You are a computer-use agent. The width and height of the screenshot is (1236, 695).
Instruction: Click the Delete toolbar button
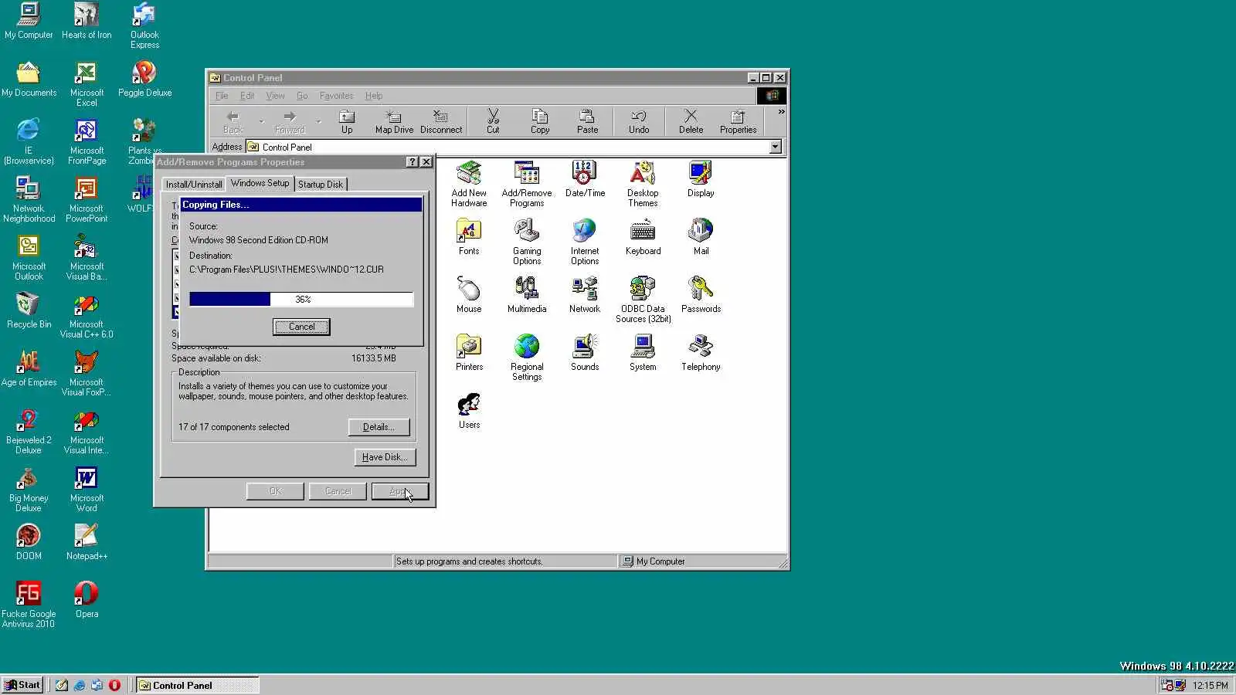coord(691,121)
